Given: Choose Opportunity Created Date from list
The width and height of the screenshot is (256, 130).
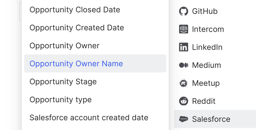Looking at the screenshot, I should tap(77, 28).
